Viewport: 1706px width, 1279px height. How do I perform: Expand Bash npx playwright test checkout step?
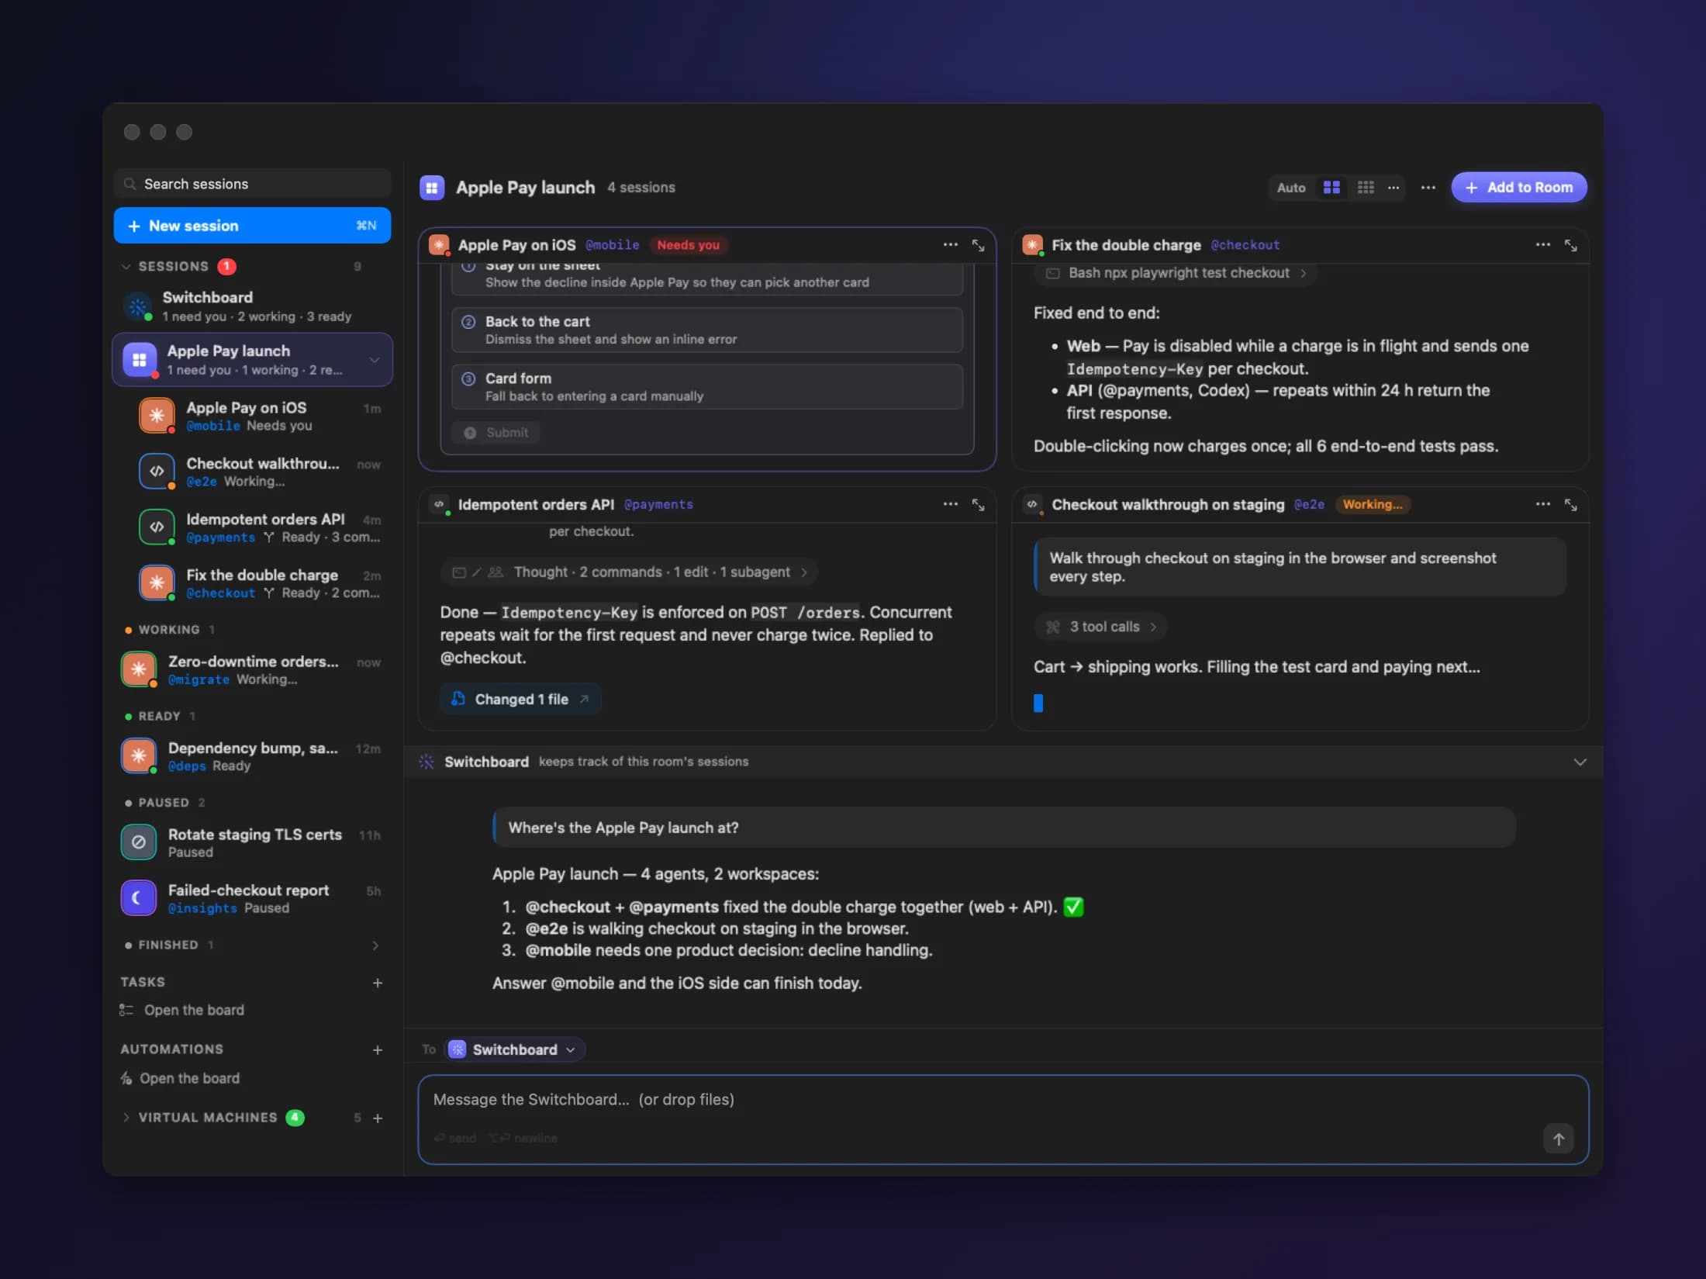(x=1176, y=273)
